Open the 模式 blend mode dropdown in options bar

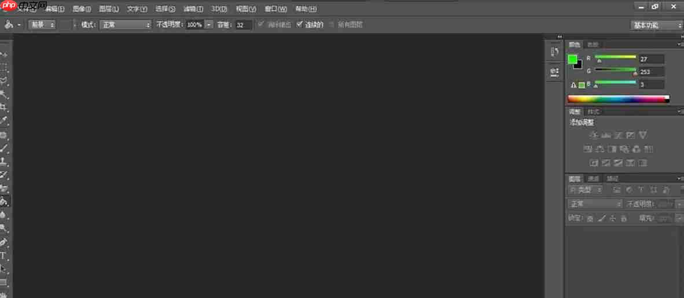coord(126,25)
